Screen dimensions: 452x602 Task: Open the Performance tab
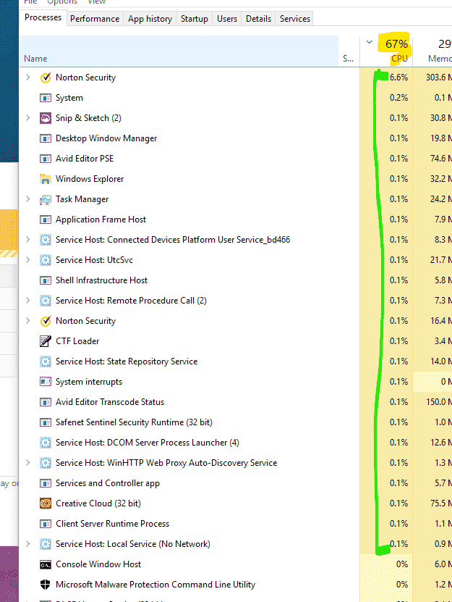coord(95,19)
